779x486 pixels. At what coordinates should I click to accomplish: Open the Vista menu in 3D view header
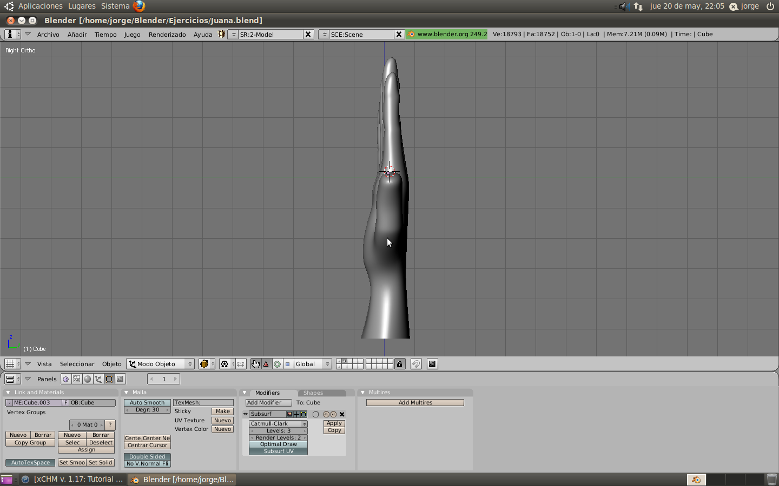[x=44, y=364]
